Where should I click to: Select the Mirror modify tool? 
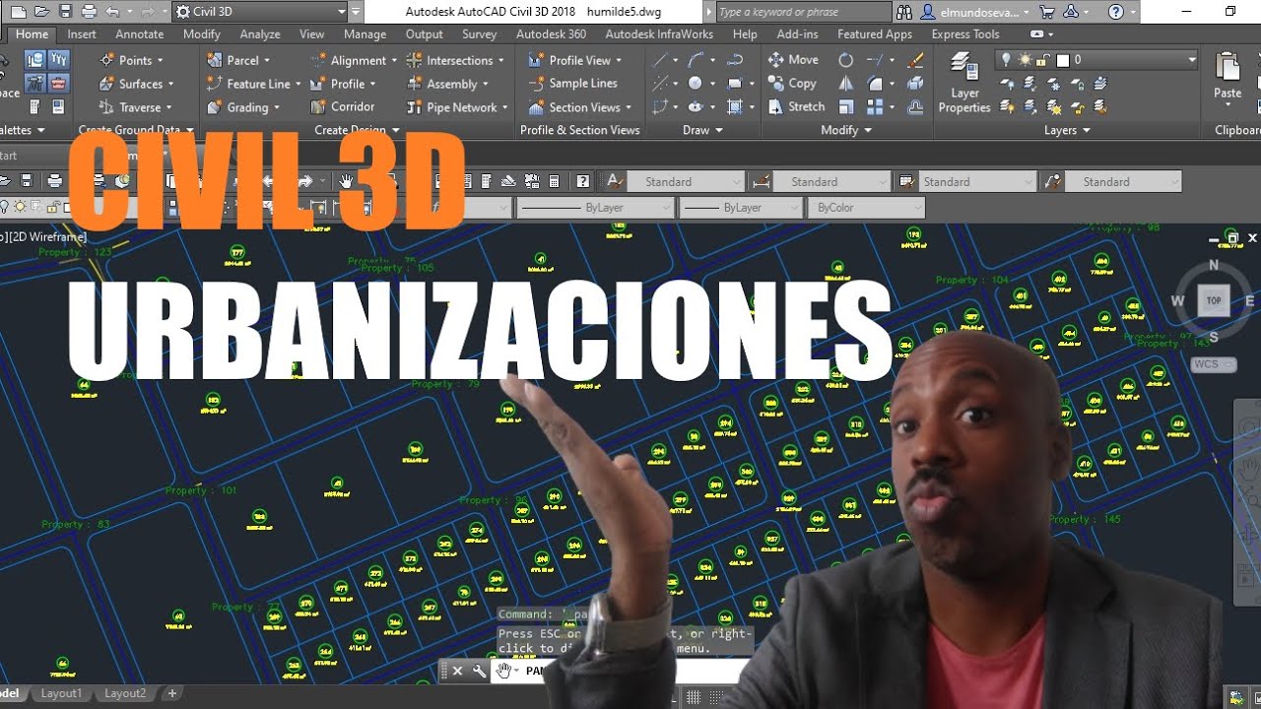(845, 84)
